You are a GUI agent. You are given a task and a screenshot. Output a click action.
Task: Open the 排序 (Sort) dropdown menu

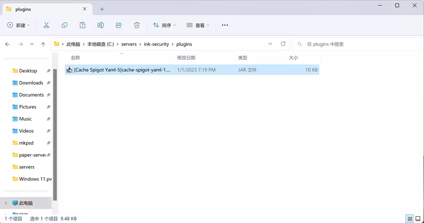pos(164,25)
